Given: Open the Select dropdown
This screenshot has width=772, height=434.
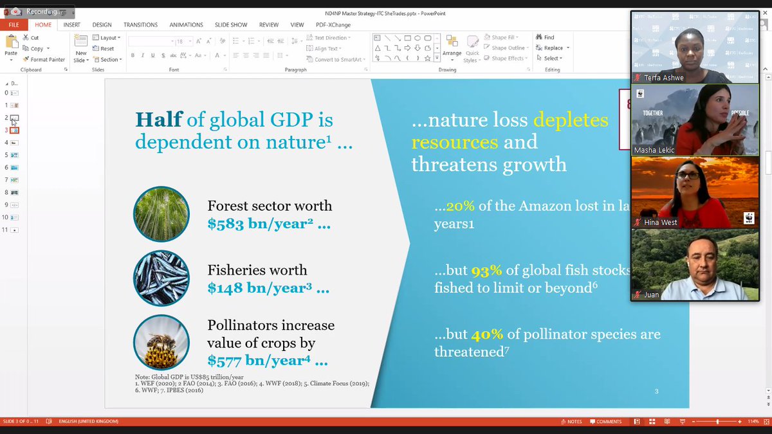Looking at the screenshot, I should click(x=549, y=59).
